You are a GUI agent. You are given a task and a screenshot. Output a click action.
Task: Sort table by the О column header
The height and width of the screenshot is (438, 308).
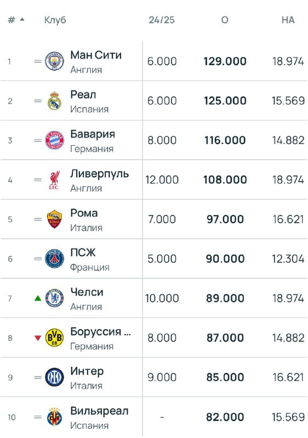point(225,20)
